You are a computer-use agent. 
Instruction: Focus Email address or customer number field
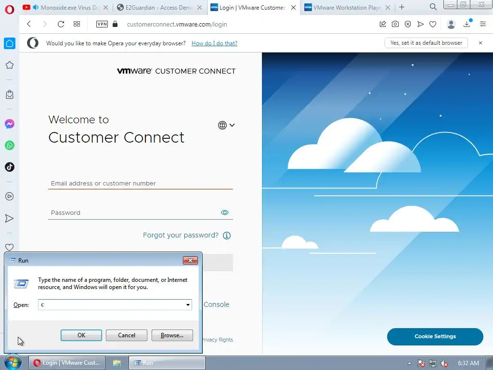[140, 183]
